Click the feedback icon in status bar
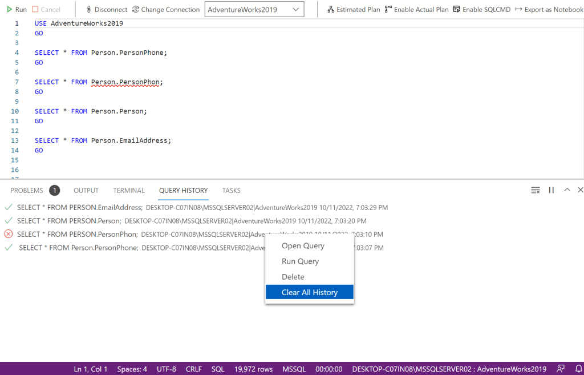This screenshot has height=375, width=584. pyautogui.click(x=561, y=369)
